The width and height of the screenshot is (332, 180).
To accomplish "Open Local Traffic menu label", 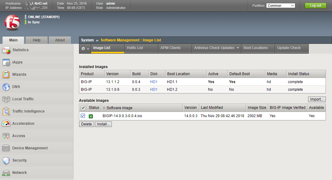I will [x=23, y=99].
